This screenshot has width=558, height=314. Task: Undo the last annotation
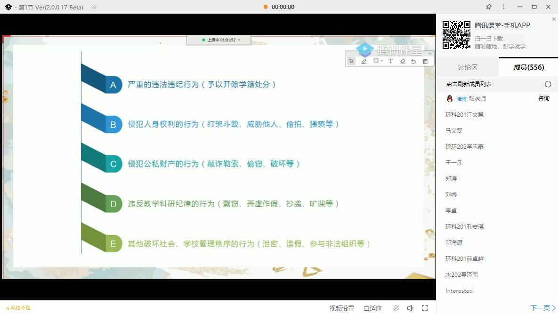coord(413,61)
